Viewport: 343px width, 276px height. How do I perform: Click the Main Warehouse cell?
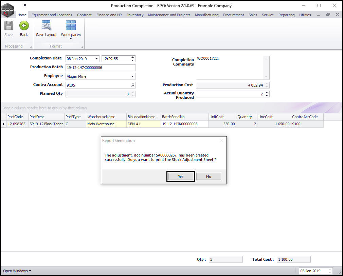106,124
